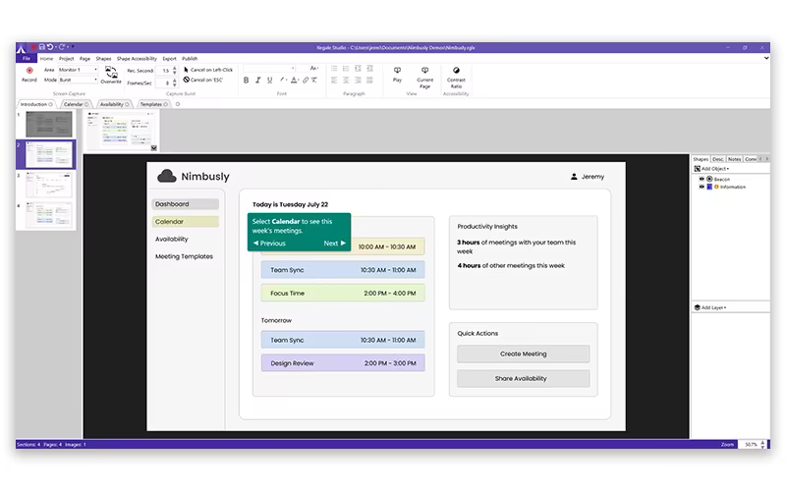Open the File menu

pos(27,59)
